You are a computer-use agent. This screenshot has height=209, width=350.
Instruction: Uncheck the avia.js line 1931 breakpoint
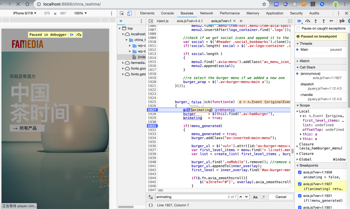300,196
